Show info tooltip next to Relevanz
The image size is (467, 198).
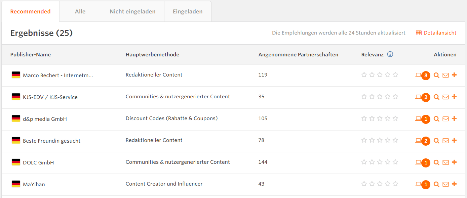point(390,54)
